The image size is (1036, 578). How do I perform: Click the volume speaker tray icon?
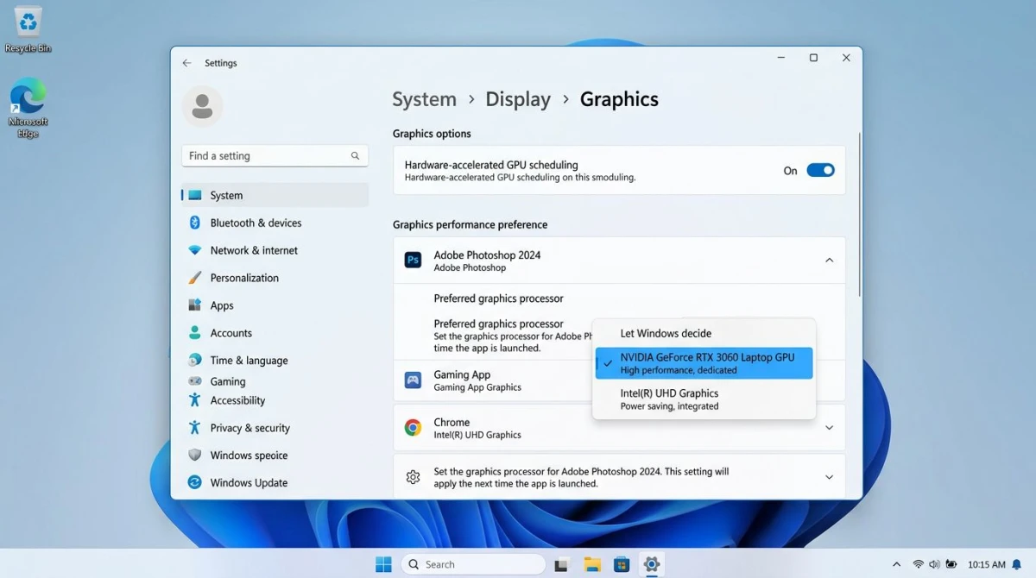pyautogui.click(x=934, y=564)
